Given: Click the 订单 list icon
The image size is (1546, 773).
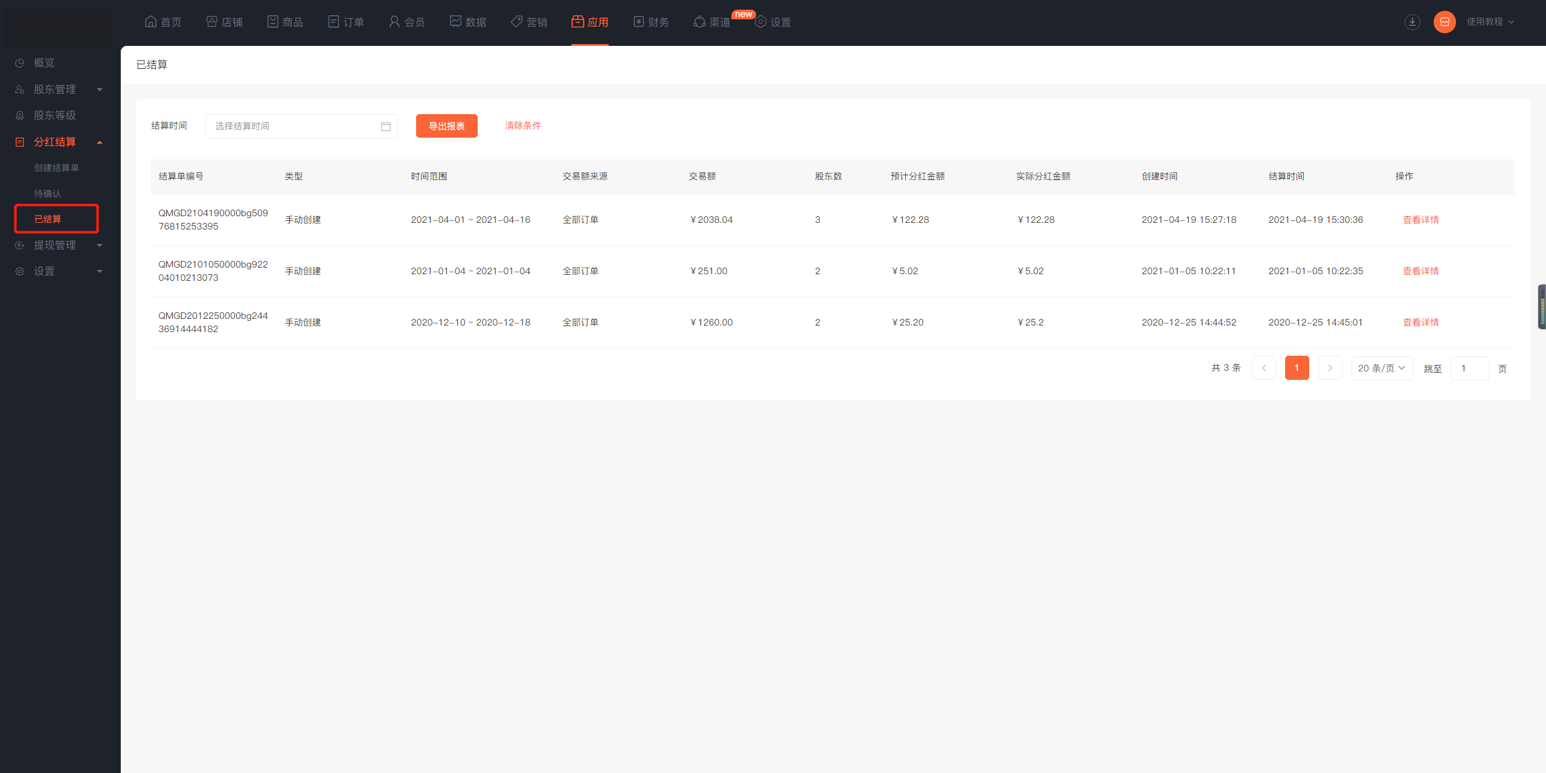Looking at the screenshot, I should [x=333, y=22].
